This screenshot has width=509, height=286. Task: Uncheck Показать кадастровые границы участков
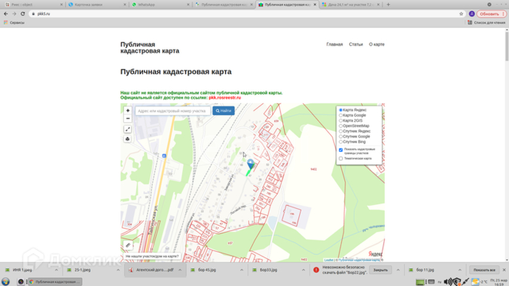[x=341, y=150]
